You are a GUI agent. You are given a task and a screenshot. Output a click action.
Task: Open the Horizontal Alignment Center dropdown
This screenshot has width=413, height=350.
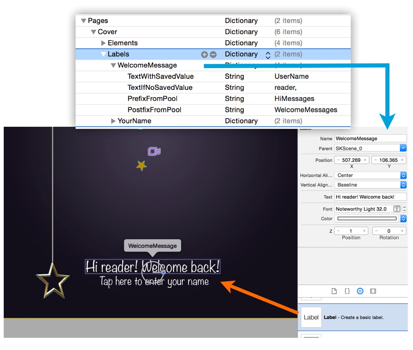click(x=403, y=175)
